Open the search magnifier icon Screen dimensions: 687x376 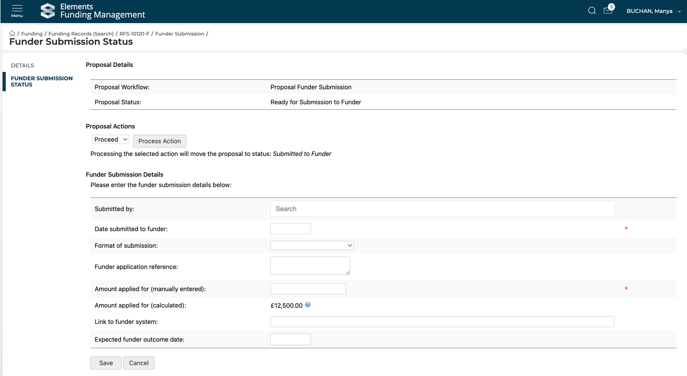(x=591, y=11)
